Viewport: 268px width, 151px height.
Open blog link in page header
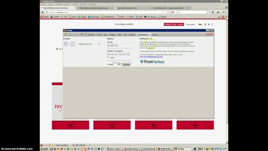coord(200,24)
